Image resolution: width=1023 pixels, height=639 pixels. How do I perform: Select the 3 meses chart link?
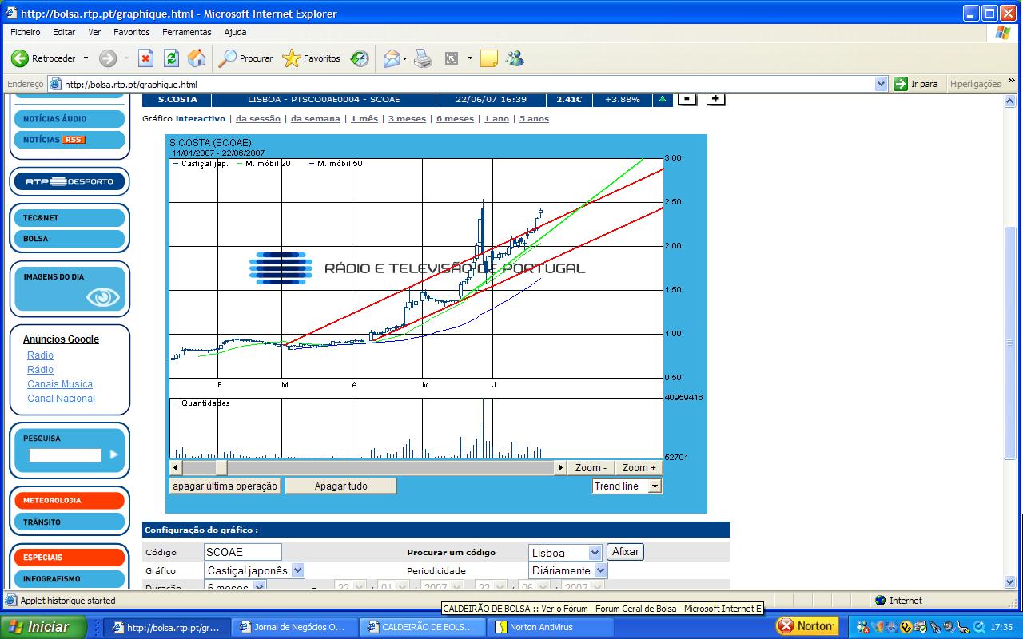pos(407,119)
